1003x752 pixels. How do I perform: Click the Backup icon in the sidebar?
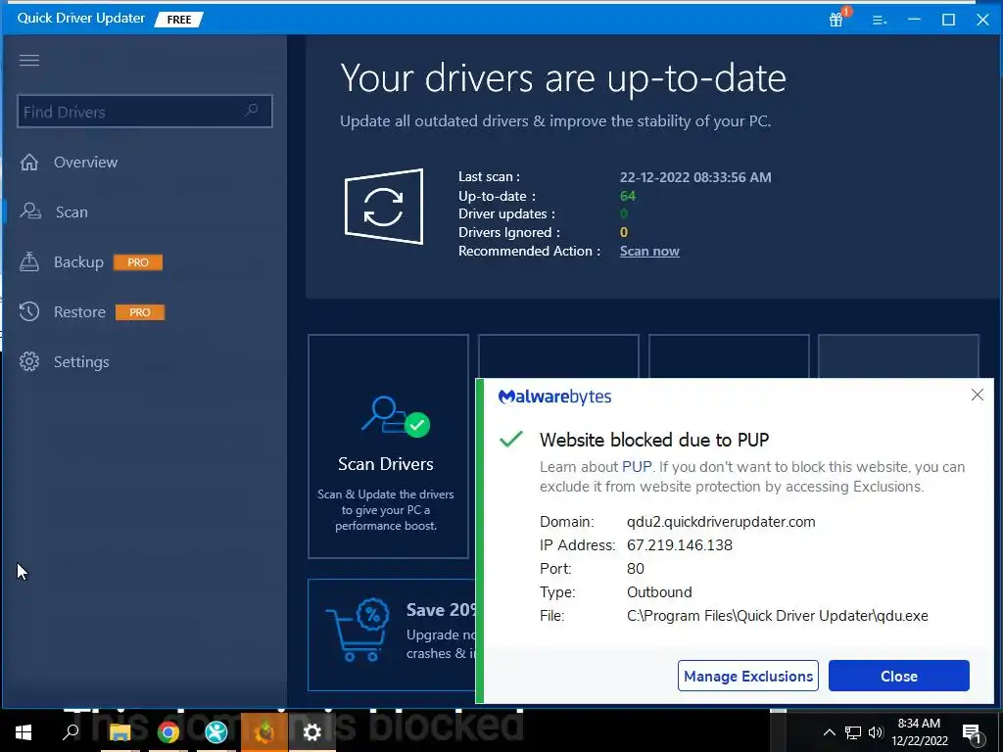pyautogui.click(x=29, y=261)
